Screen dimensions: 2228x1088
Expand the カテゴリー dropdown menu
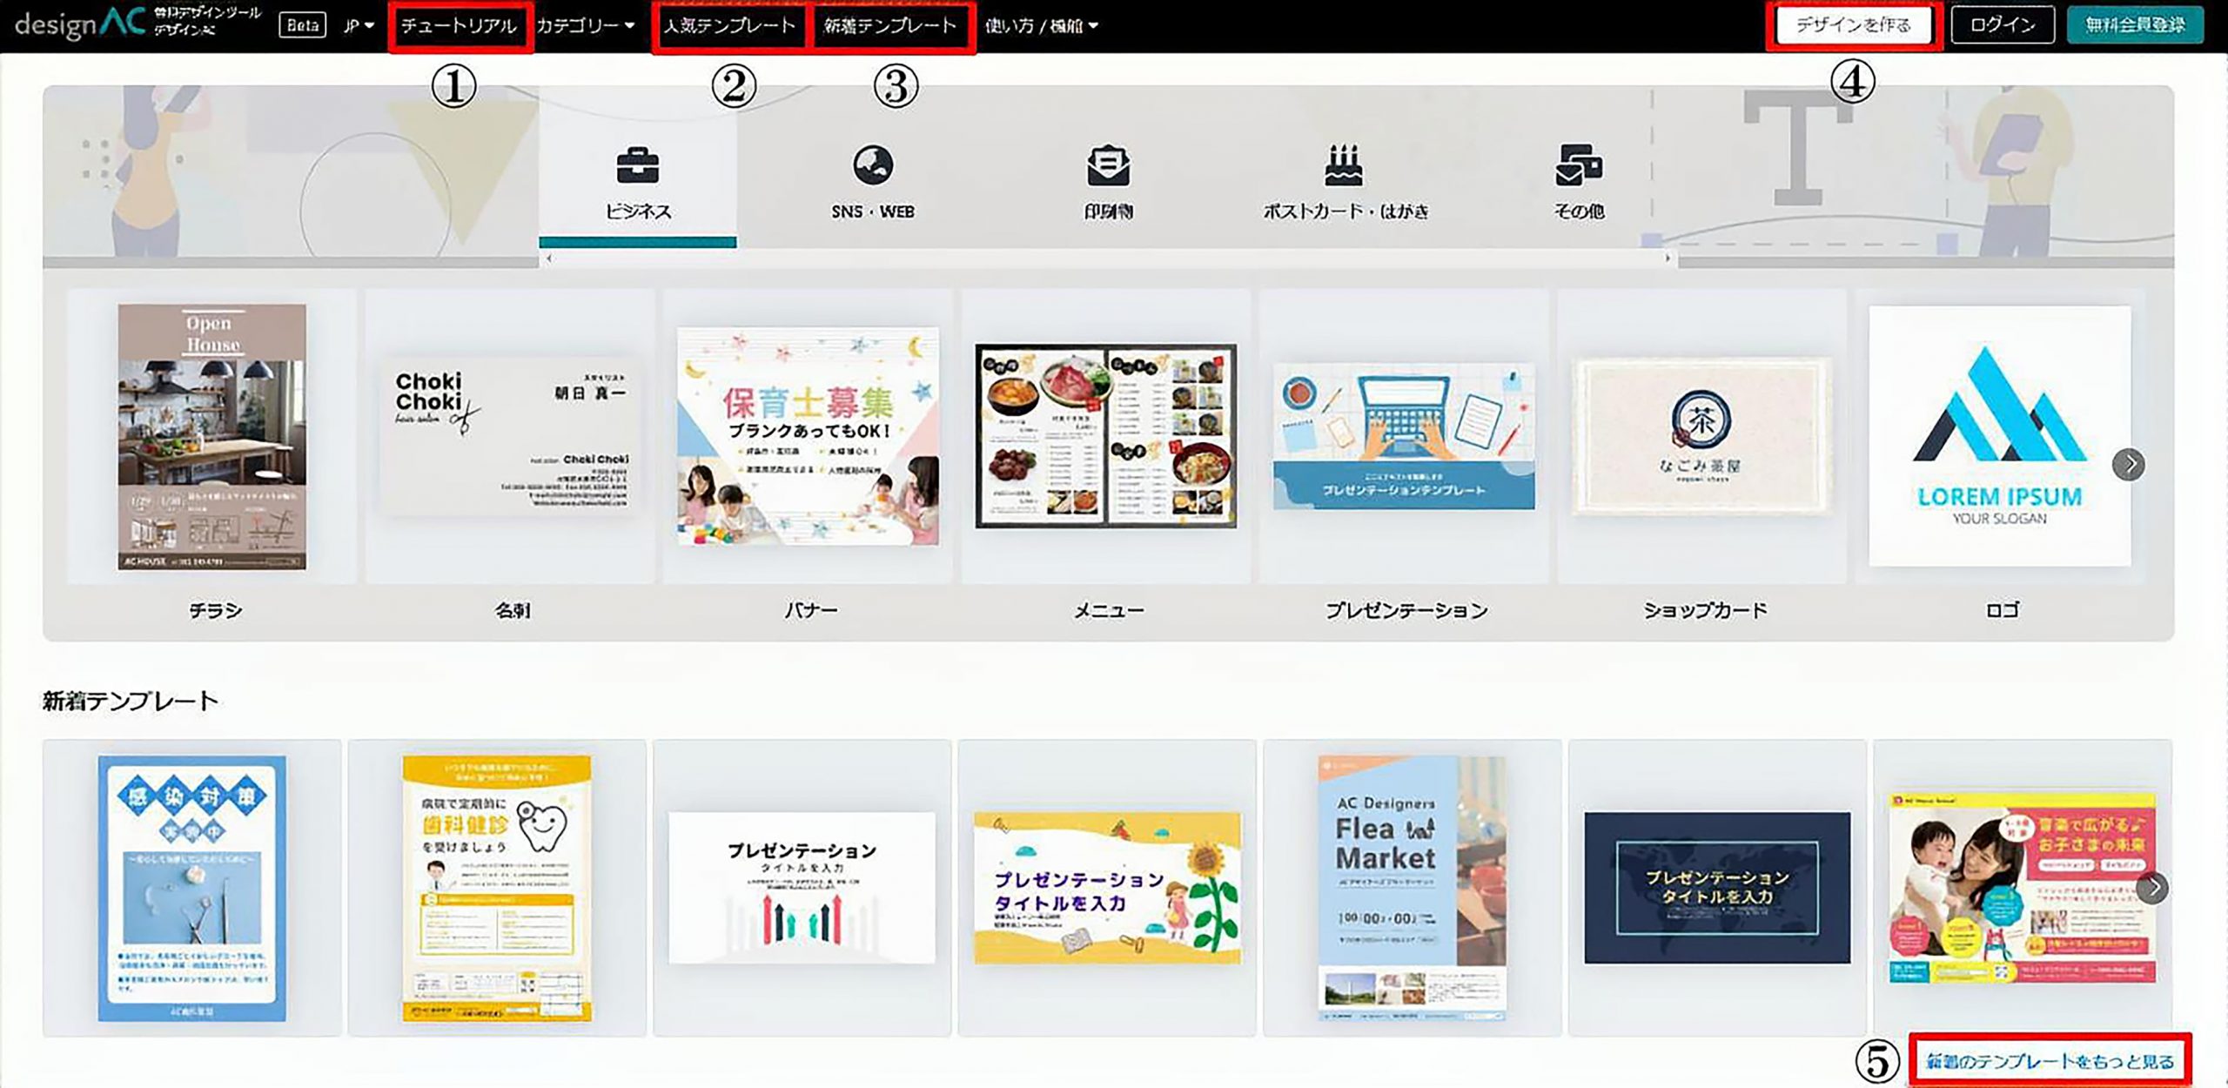(585, 26)
